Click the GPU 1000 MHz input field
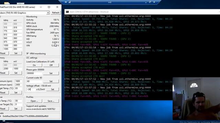 [8, 45]
